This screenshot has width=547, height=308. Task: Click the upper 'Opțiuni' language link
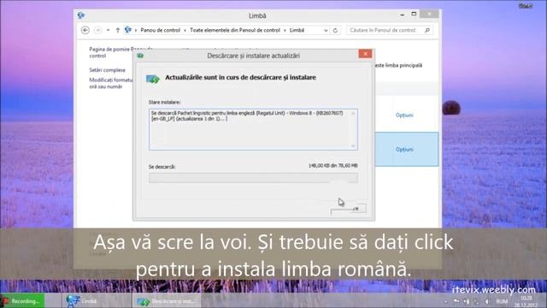[404, 115]
